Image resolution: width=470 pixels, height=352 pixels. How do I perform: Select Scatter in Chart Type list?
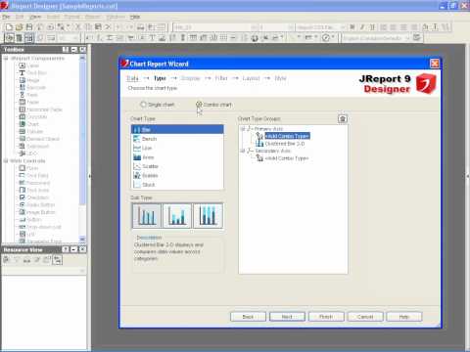point(177,166)
